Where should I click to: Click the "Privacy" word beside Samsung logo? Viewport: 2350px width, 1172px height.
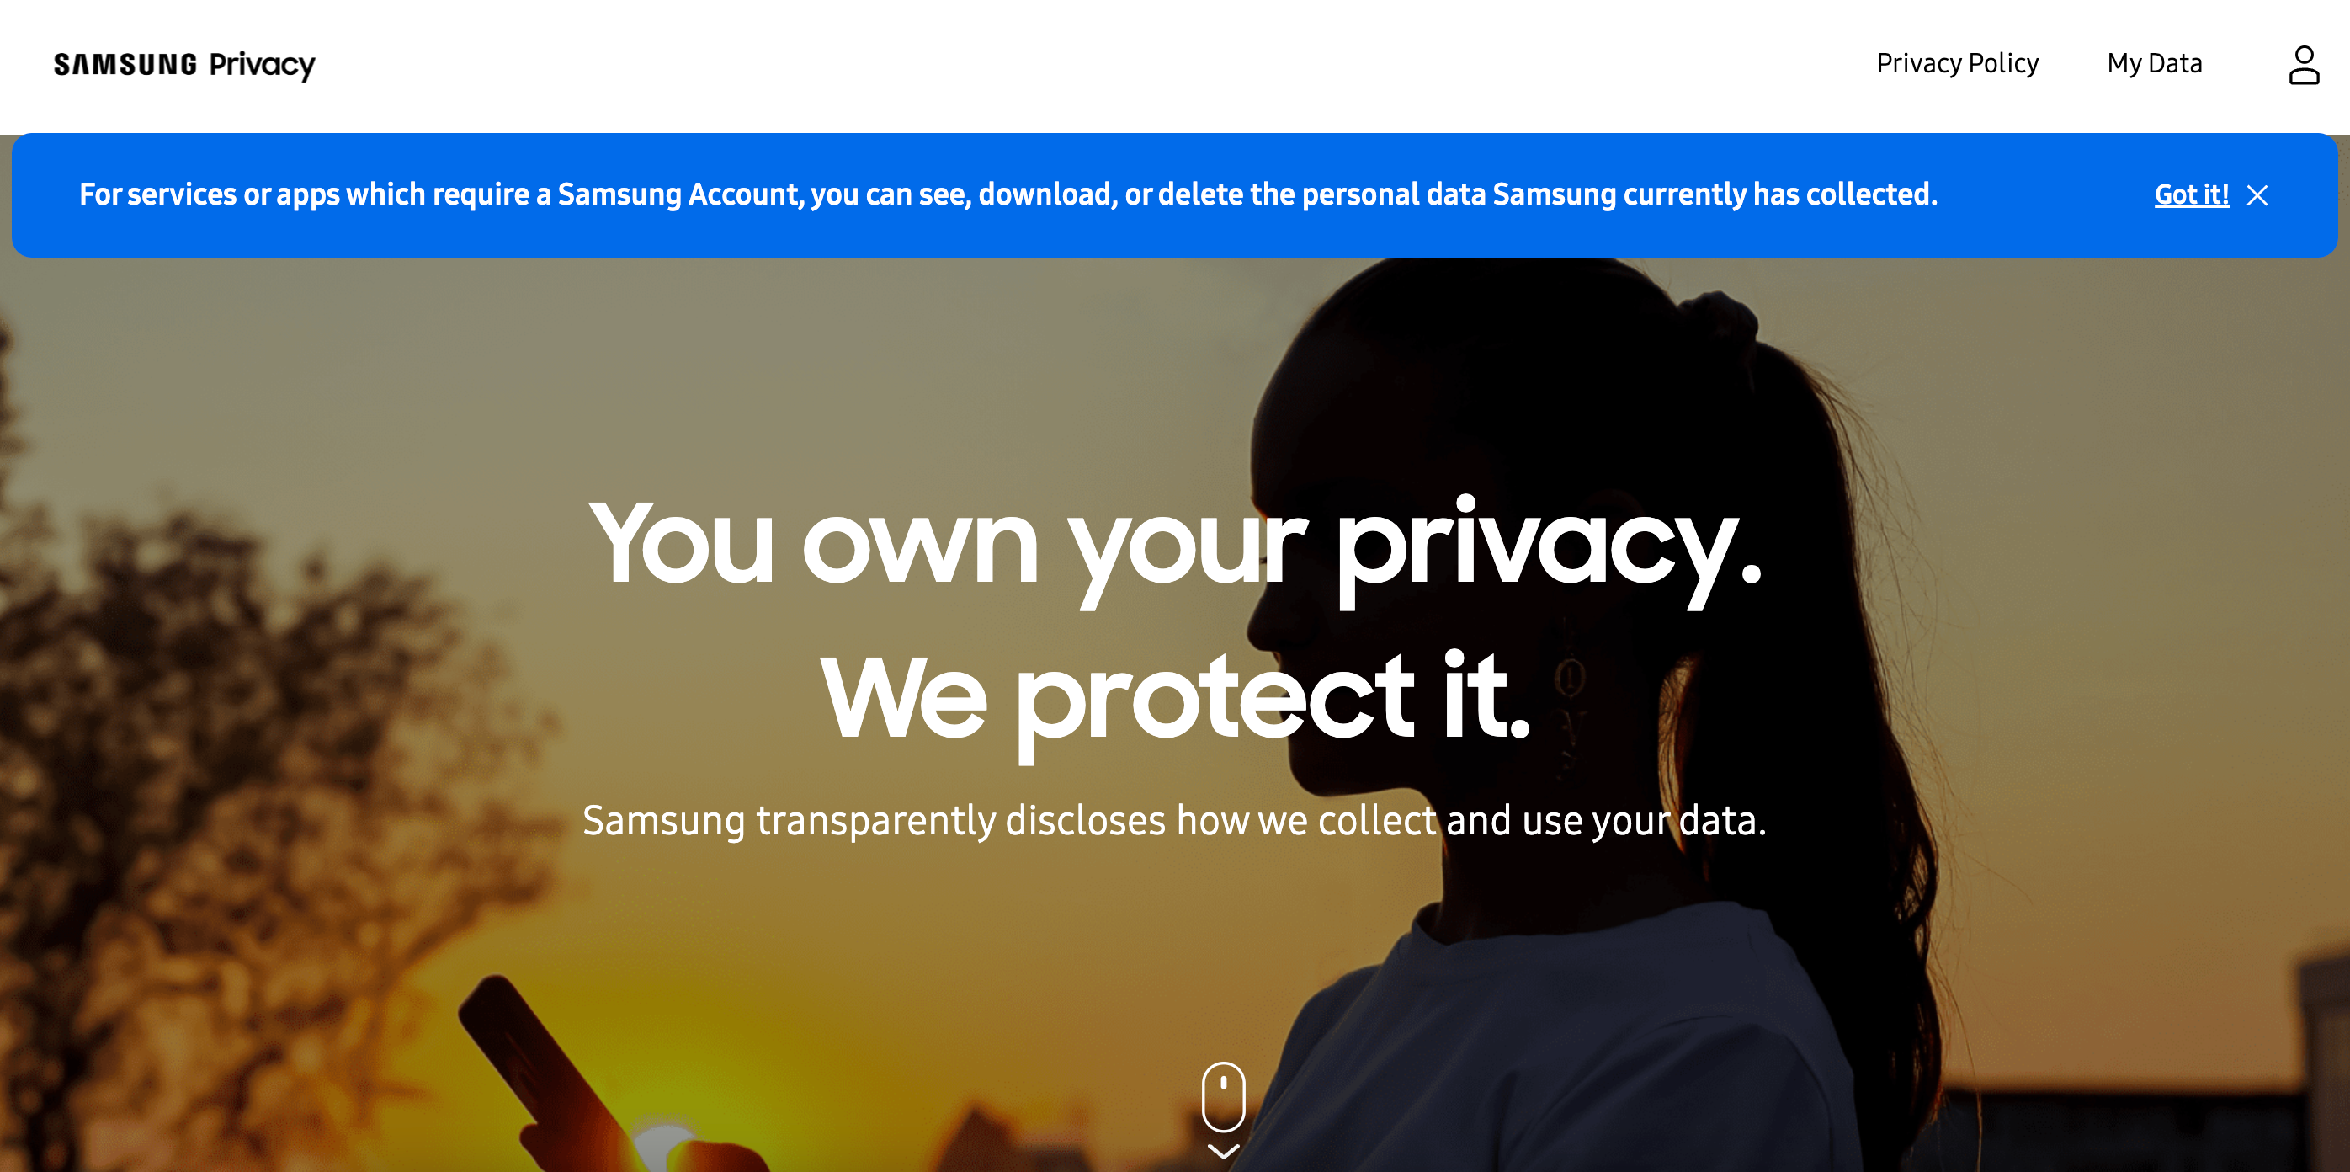point(262,65)
